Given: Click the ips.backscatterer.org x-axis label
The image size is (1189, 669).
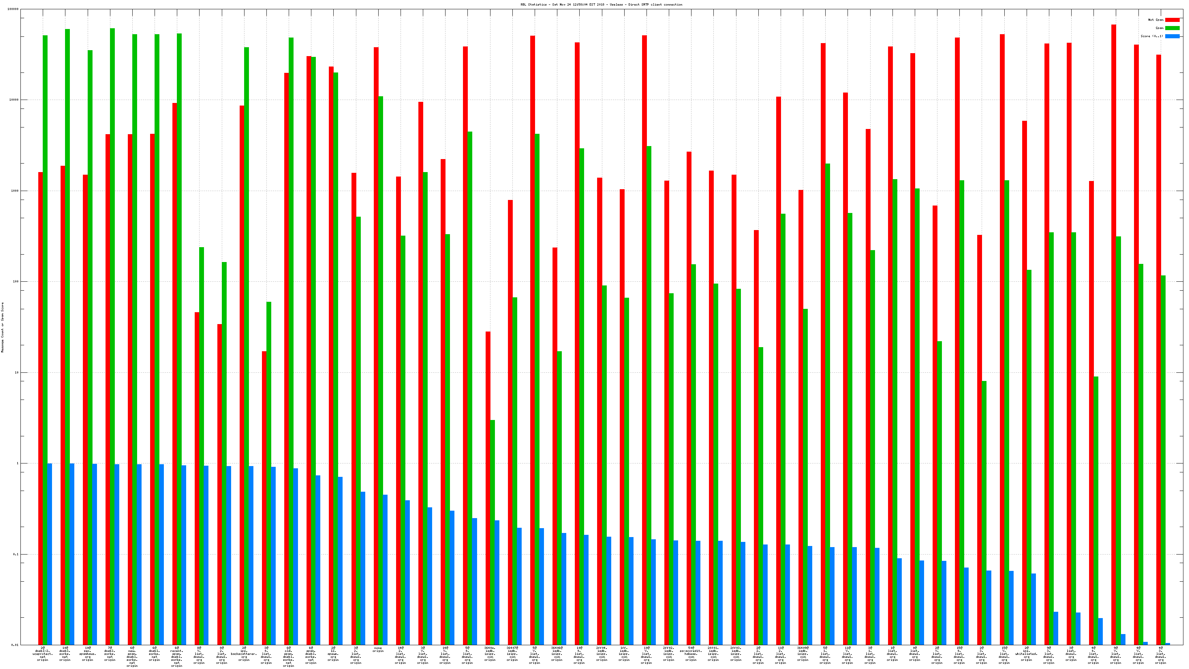Looking at the screenshot, I should (244, 654).
